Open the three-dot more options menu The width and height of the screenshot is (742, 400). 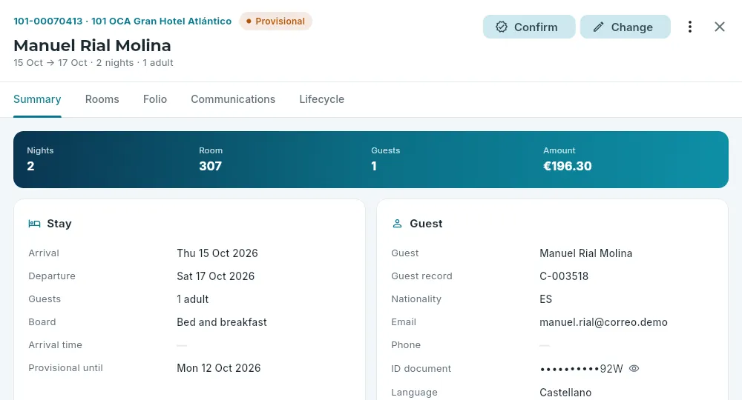(690, 27)
